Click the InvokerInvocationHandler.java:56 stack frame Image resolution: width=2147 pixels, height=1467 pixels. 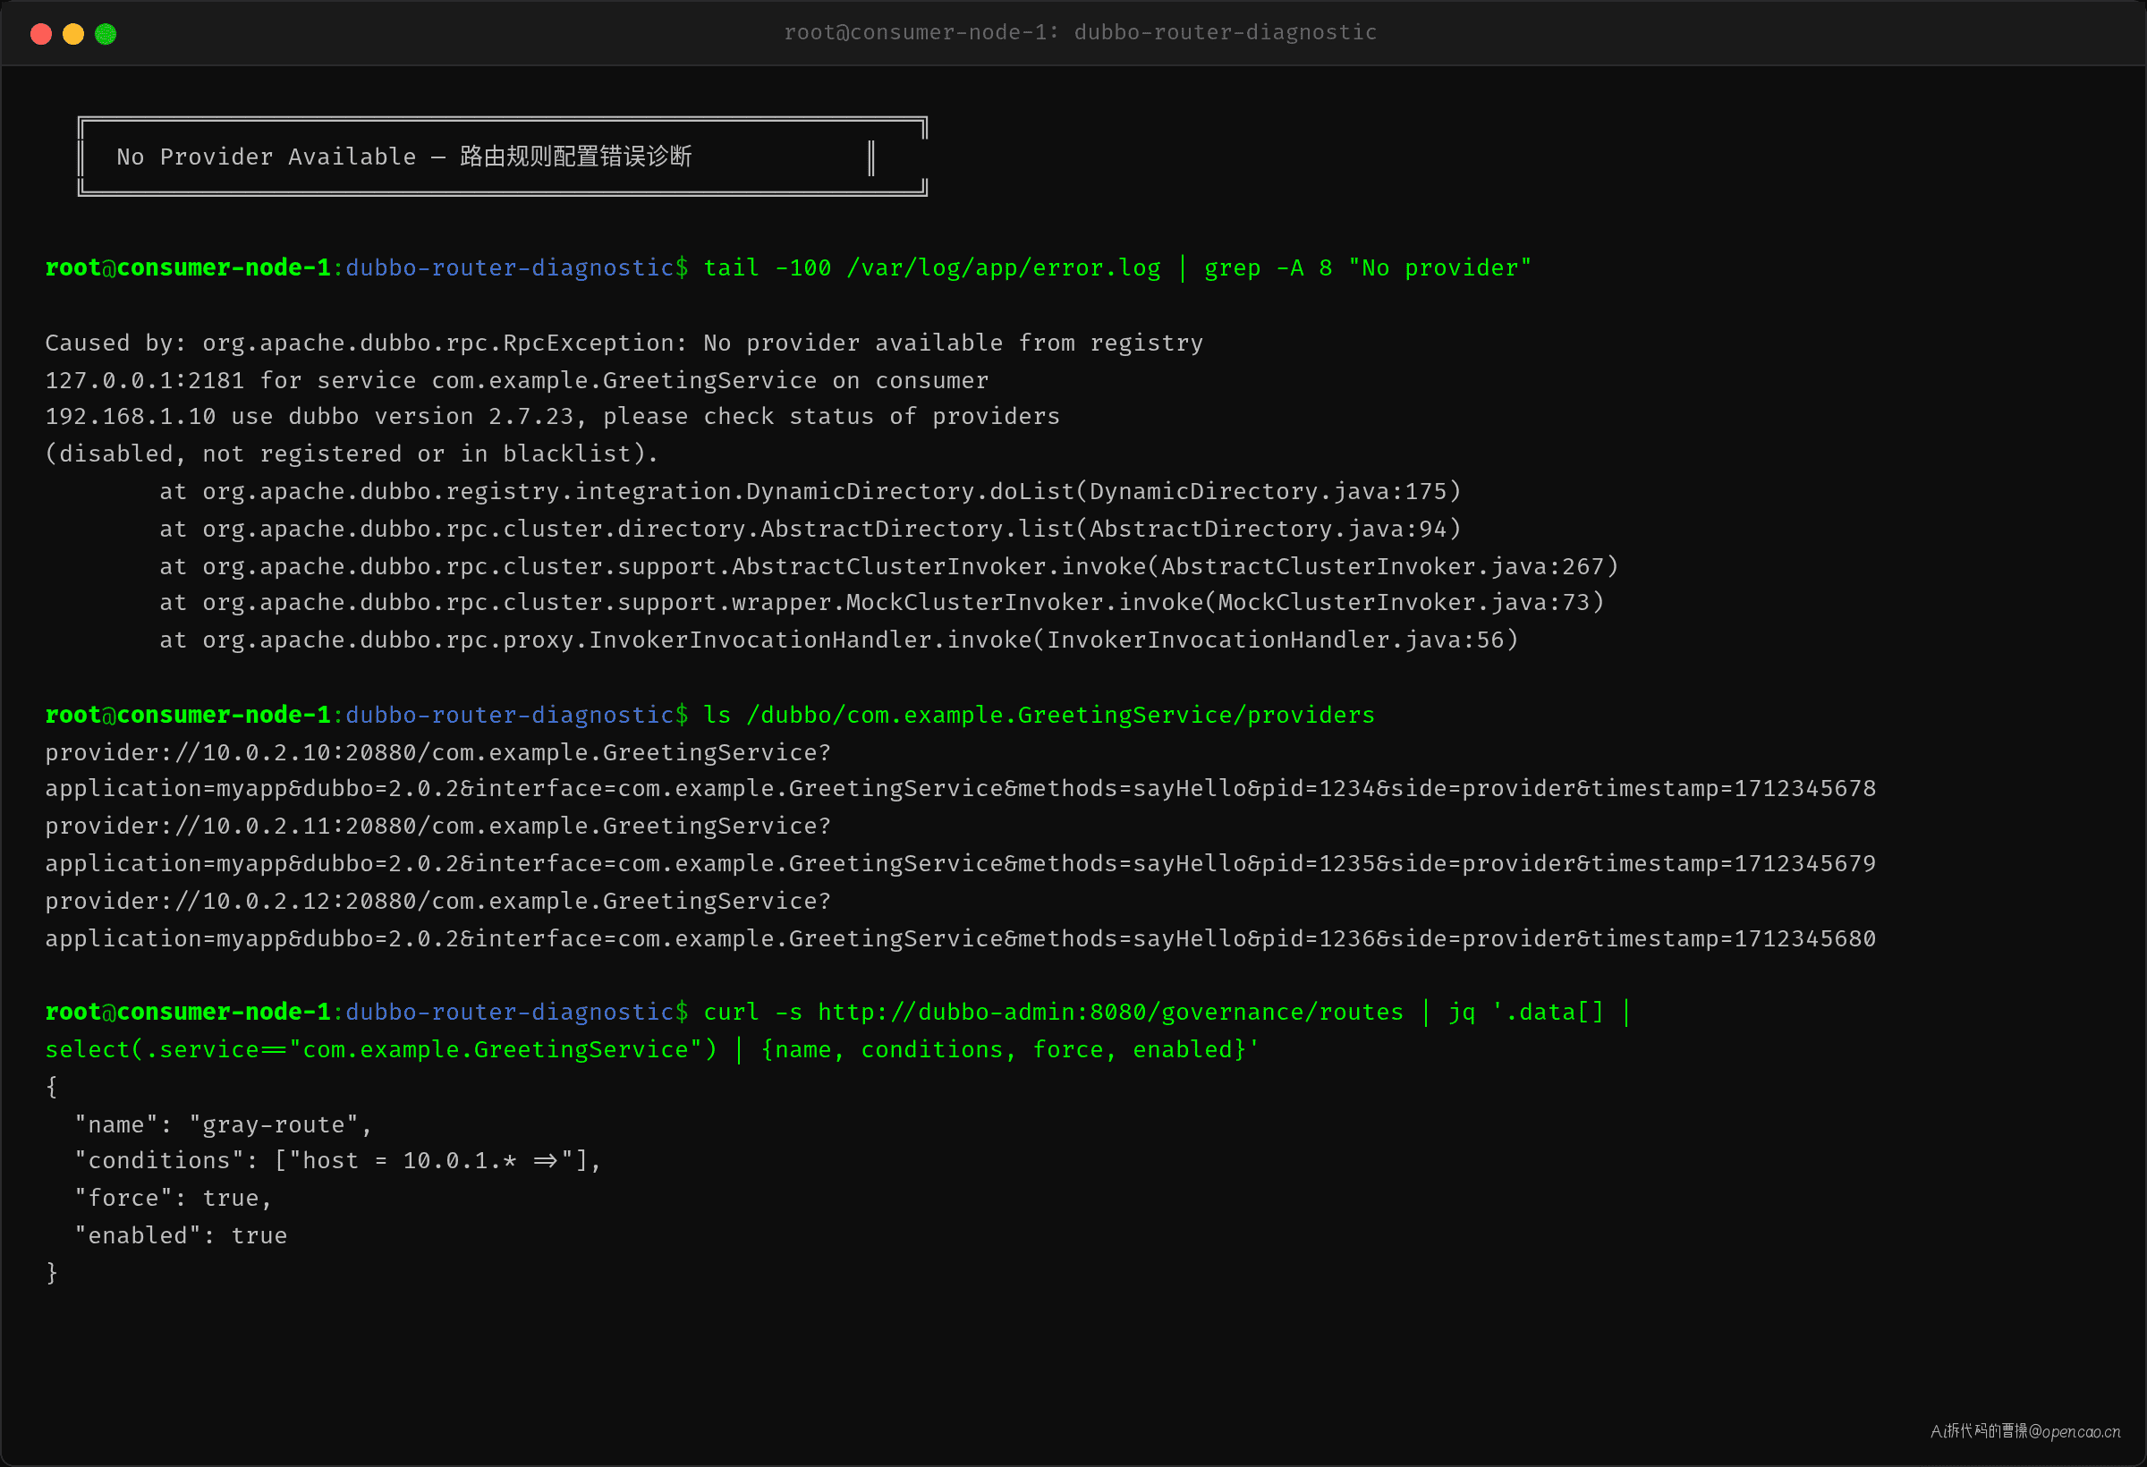click(838, 640)
